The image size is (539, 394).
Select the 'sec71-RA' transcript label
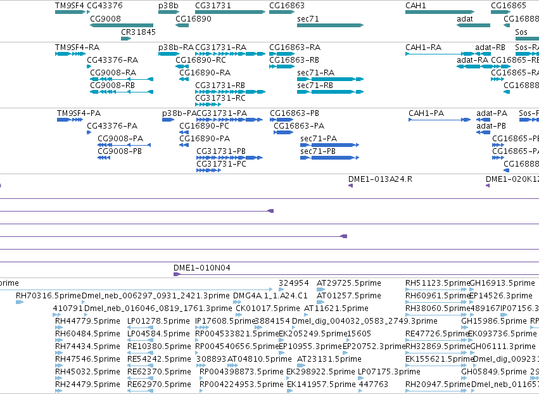click(x=315, y=73)
